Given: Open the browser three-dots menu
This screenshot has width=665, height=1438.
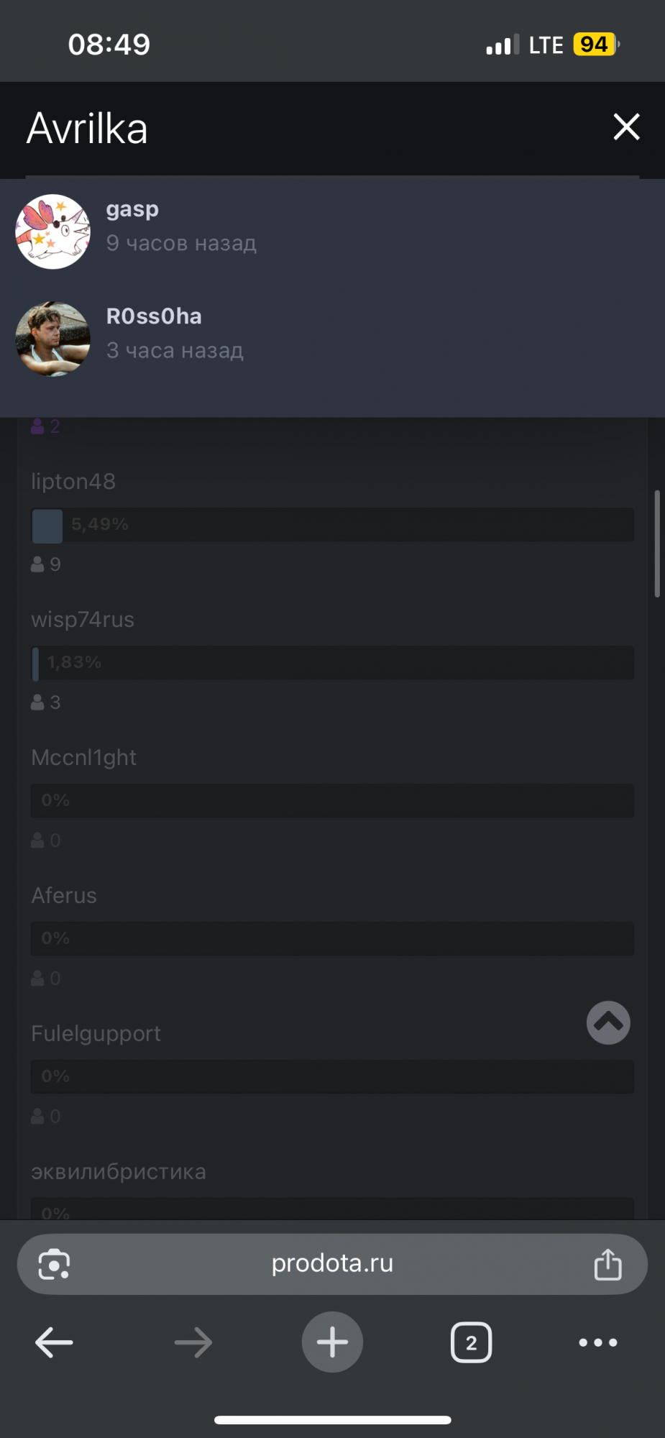Looking at the screenshot, I should 598,1342.
